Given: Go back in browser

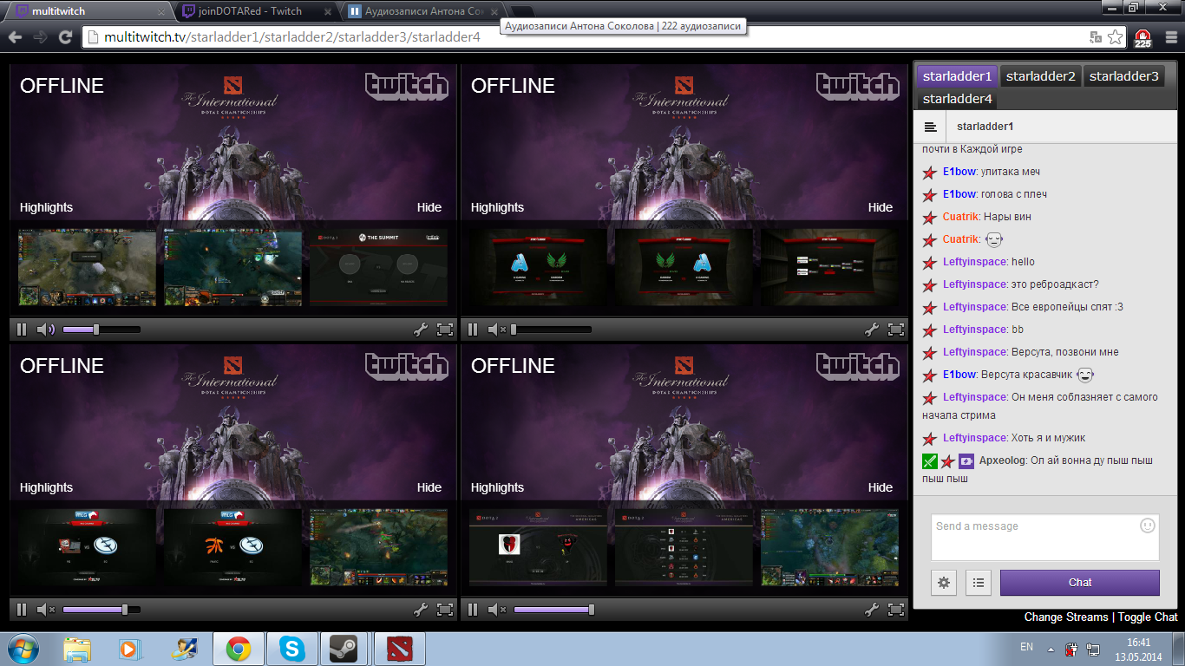Looking at the screenshot, I should 15,37.
